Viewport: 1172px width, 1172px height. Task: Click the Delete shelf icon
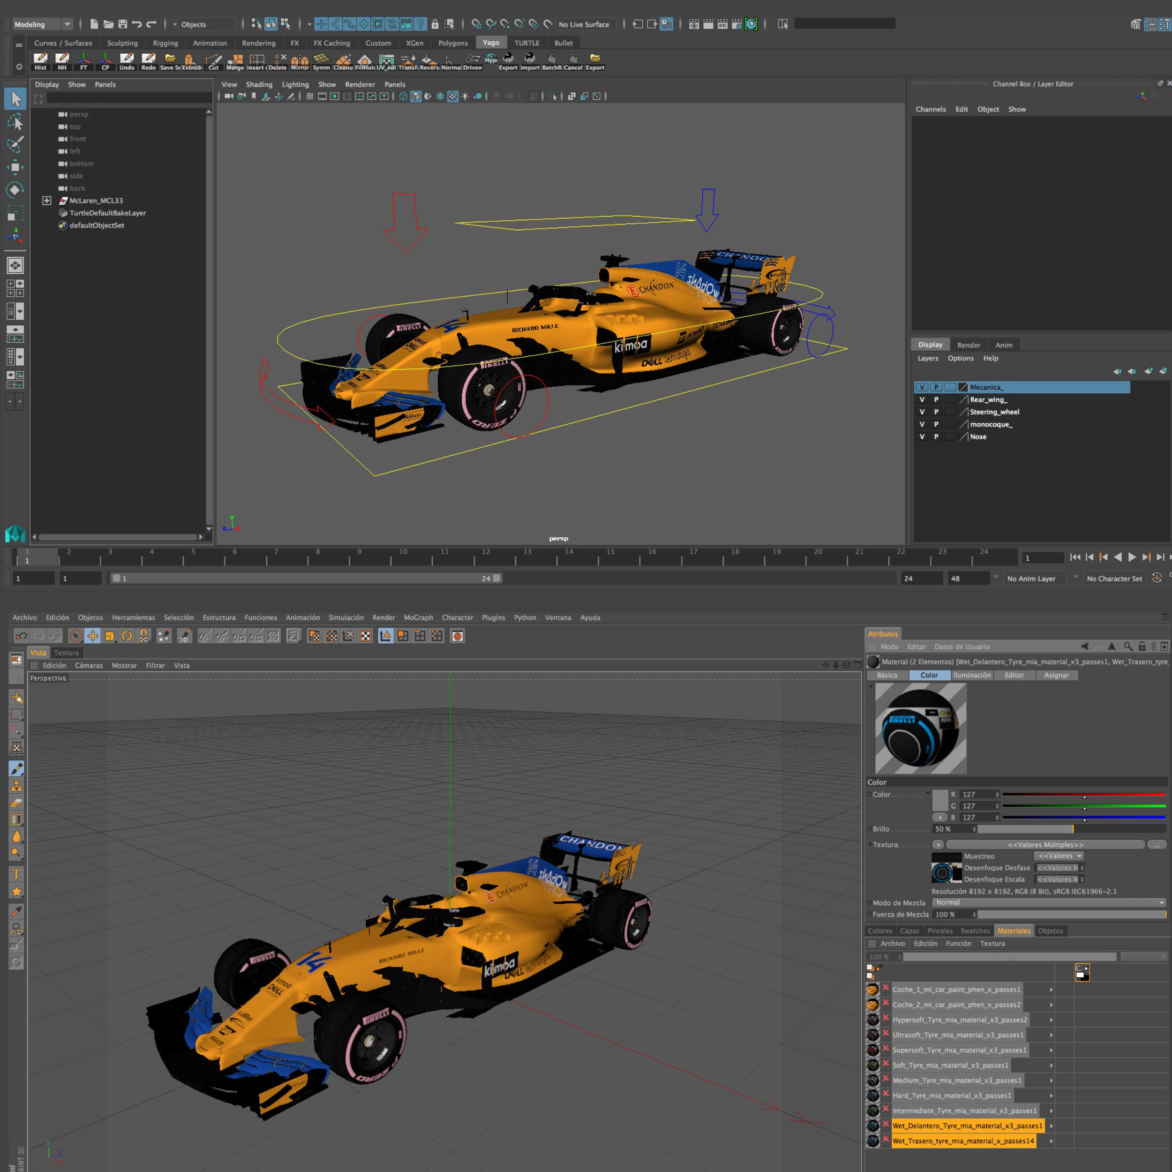[277, 61]
